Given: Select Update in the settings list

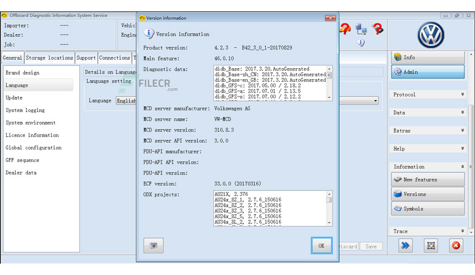Looking at the screenshot, I should (39, 98).
